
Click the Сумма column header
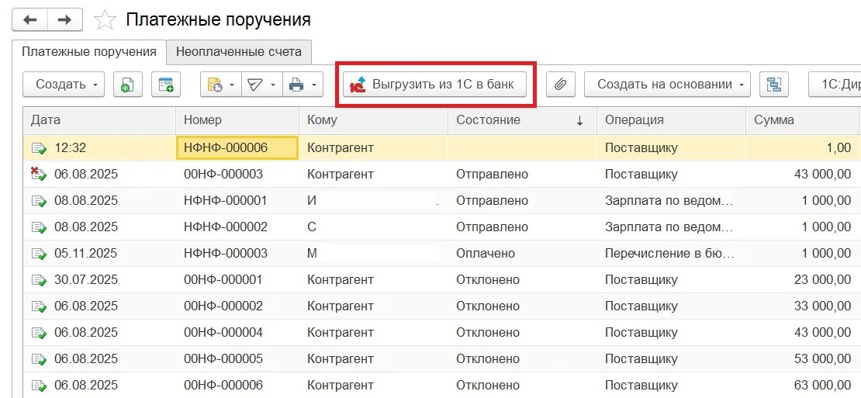(x=799, y=120)
